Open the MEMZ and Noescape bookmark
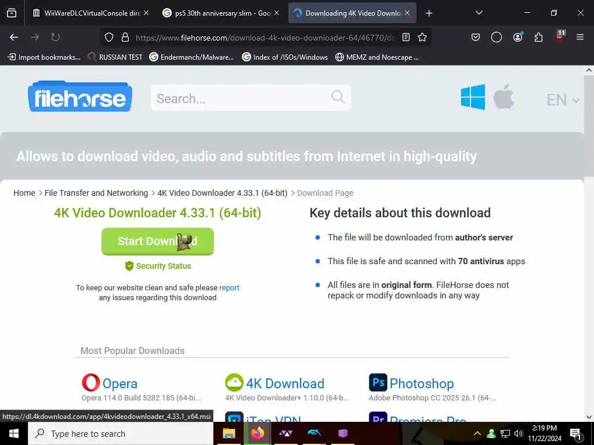Image resolution: width=594 pixels, height=445 pixels. tap(377, 57)
